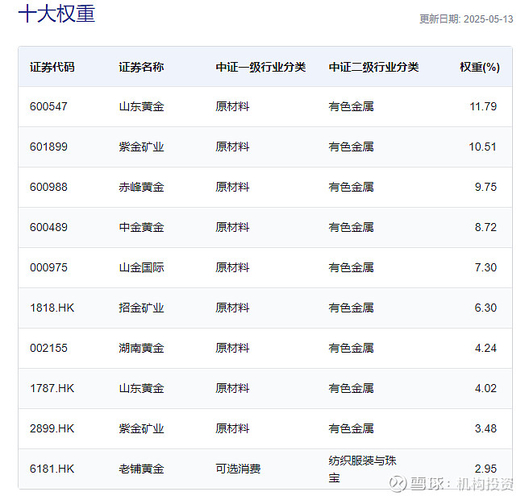The height and width of the screenshot is (500, 529).
Task: Click security code 000975
Action: click(48, 267)
